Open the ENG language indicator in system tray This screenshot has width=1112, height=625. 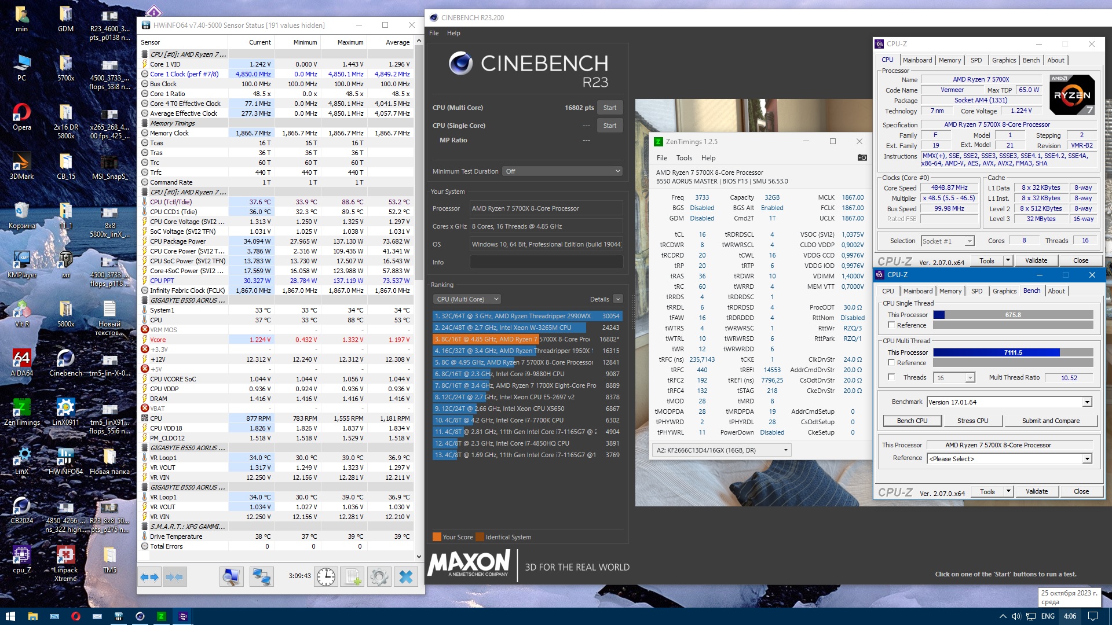(x=1048, y=616)
